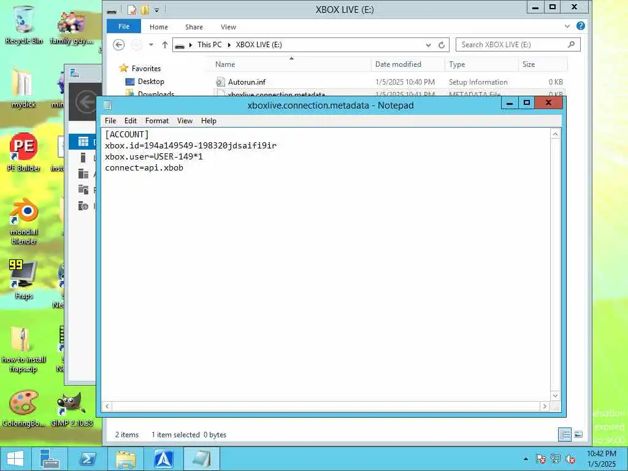This screenshot has height=471, width=628.
Task: Open the family_guy desktop icon
Action: [x=71, y=27]
